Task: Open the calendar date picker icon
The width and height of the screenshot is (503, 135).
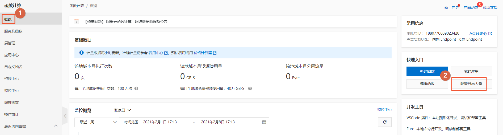Action: point(264,122)
